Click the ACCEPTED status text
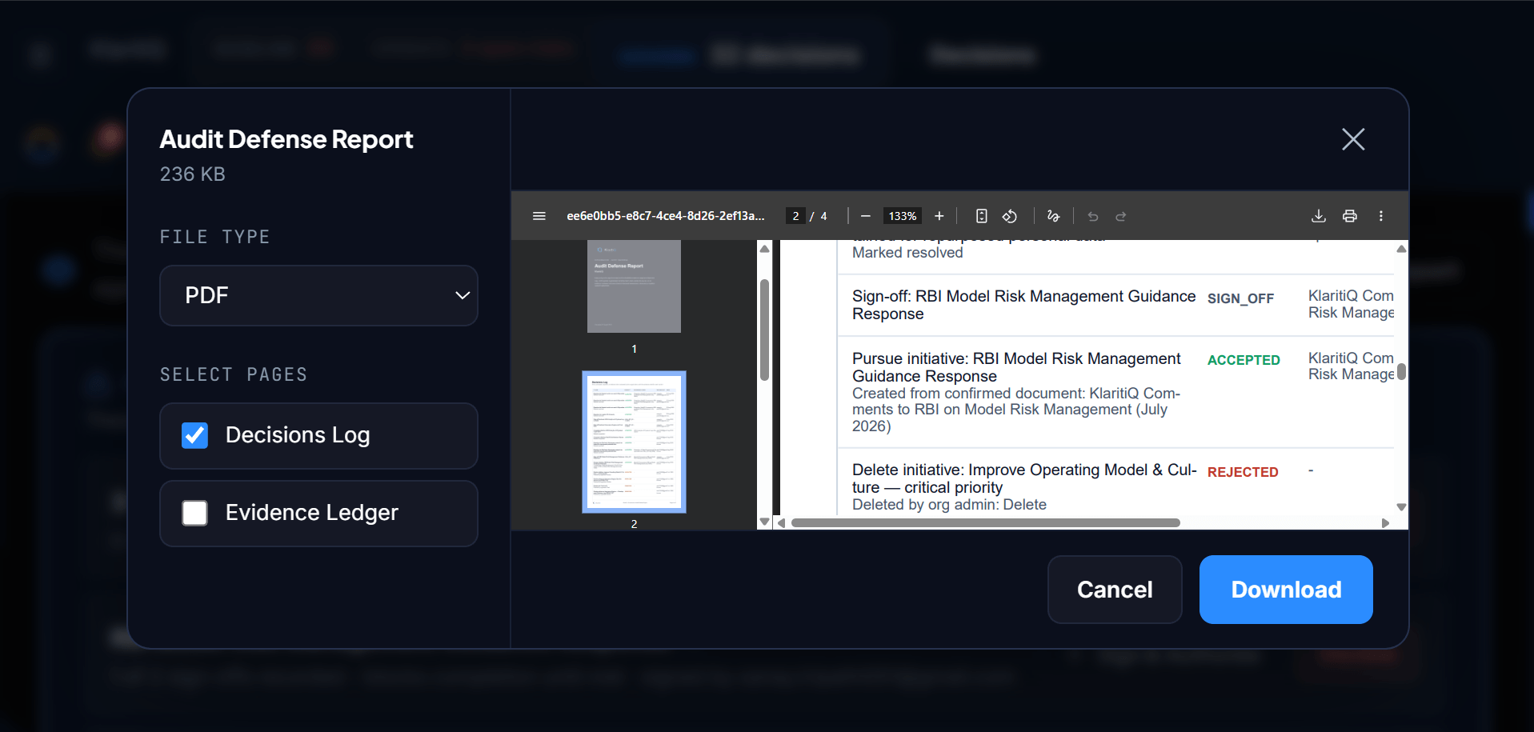The width and height of the screenshot is (1534, 732). (x=1244, y=360)
